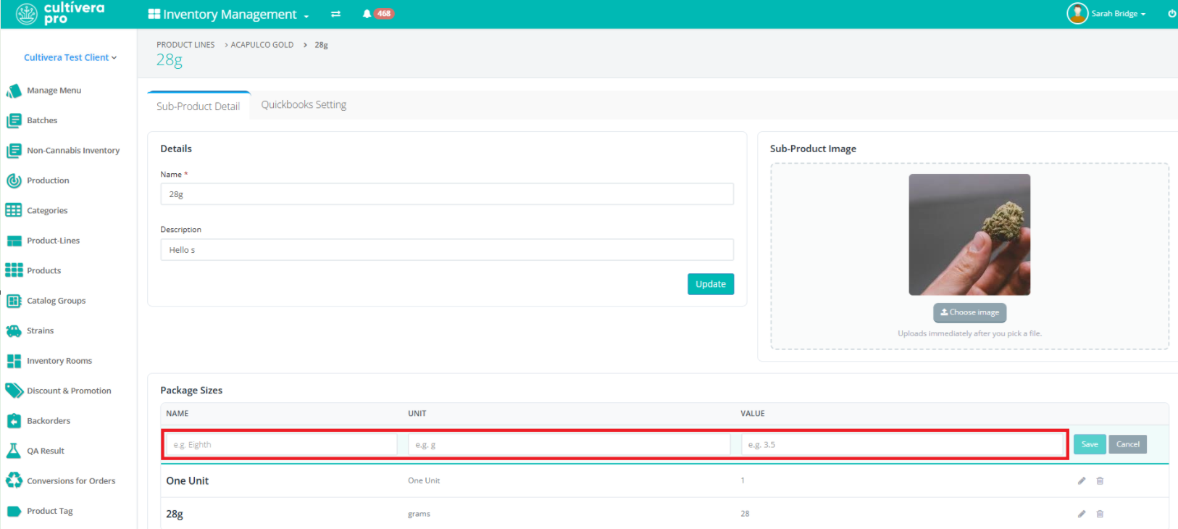The width and height of the screenshot is (1178, 529).
Task: Click the 28g breadcrumb text
Action: click(321, 45)
